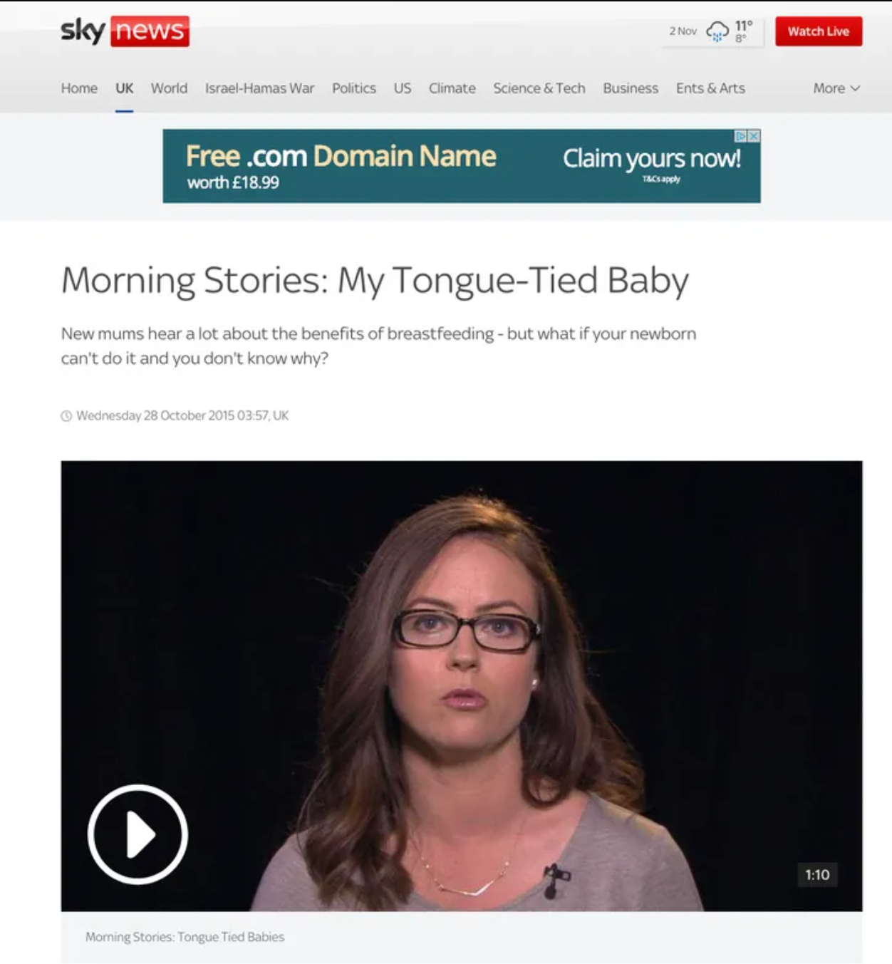Go to Business news

(x=631, y=88)
